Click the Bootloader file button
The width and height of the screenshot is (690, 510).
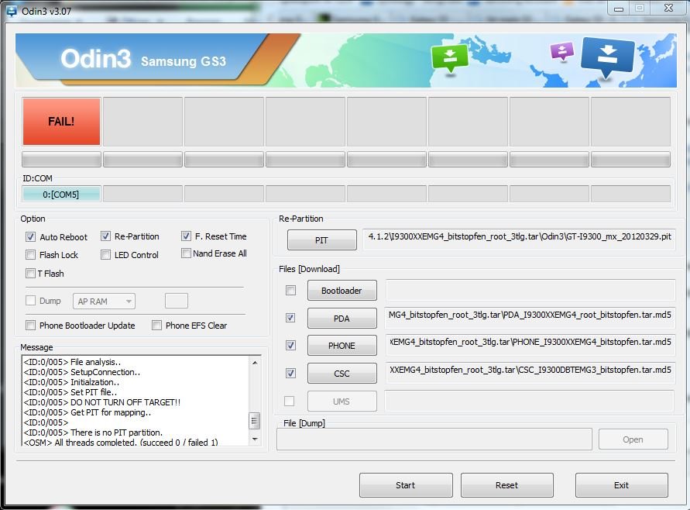point(342,291)
